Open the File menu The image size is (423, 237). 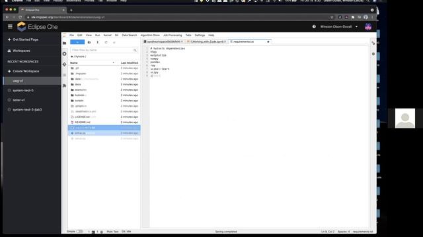pyautogui.click(x=71, y=35)
